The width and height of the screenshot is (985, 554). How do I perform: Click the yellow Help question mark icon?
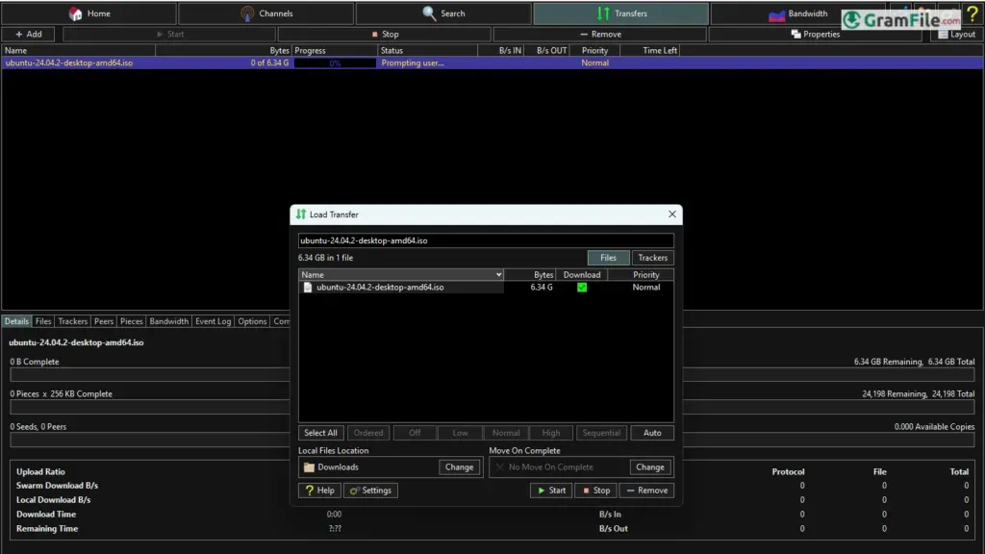point(972,13)
